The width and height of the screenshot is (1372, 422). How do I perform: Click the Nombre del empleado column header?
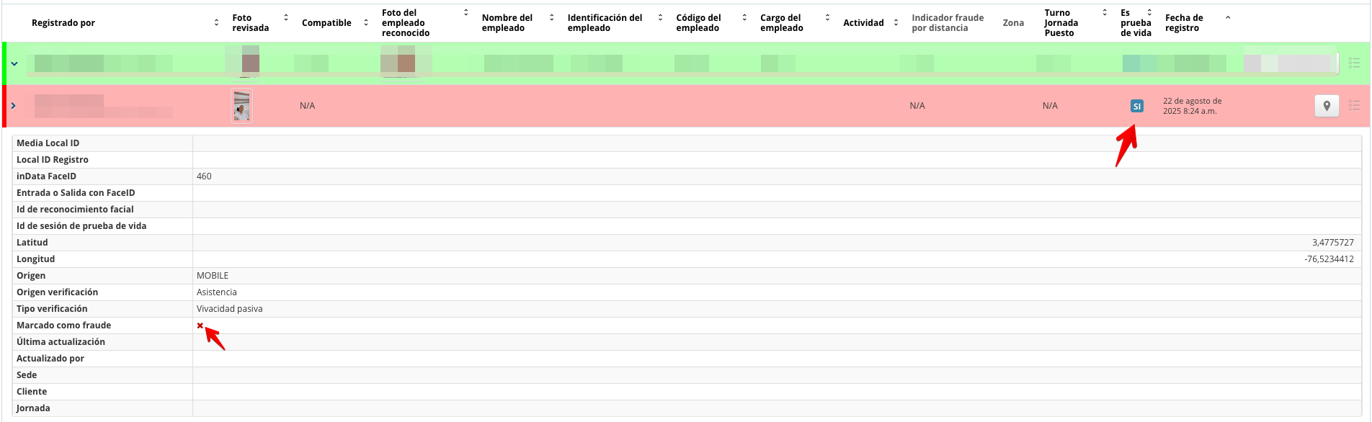coord(507,23)
